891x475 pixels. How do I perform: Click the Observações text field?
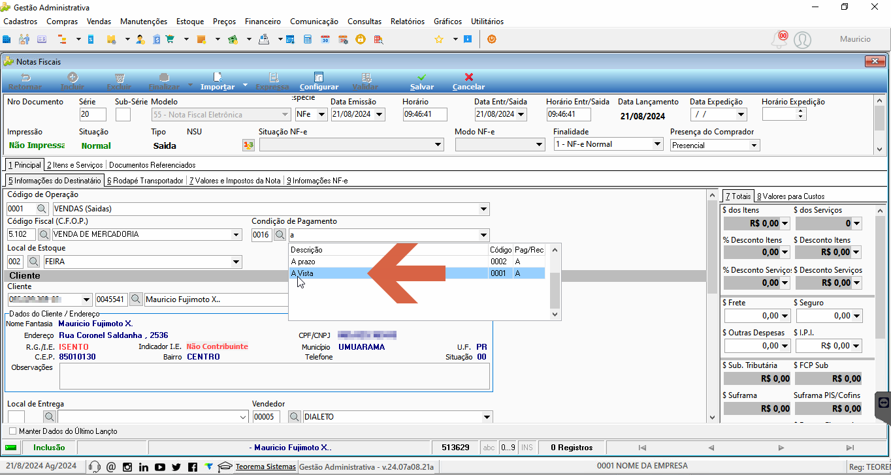pyautogui.click(x=274, y=376)
